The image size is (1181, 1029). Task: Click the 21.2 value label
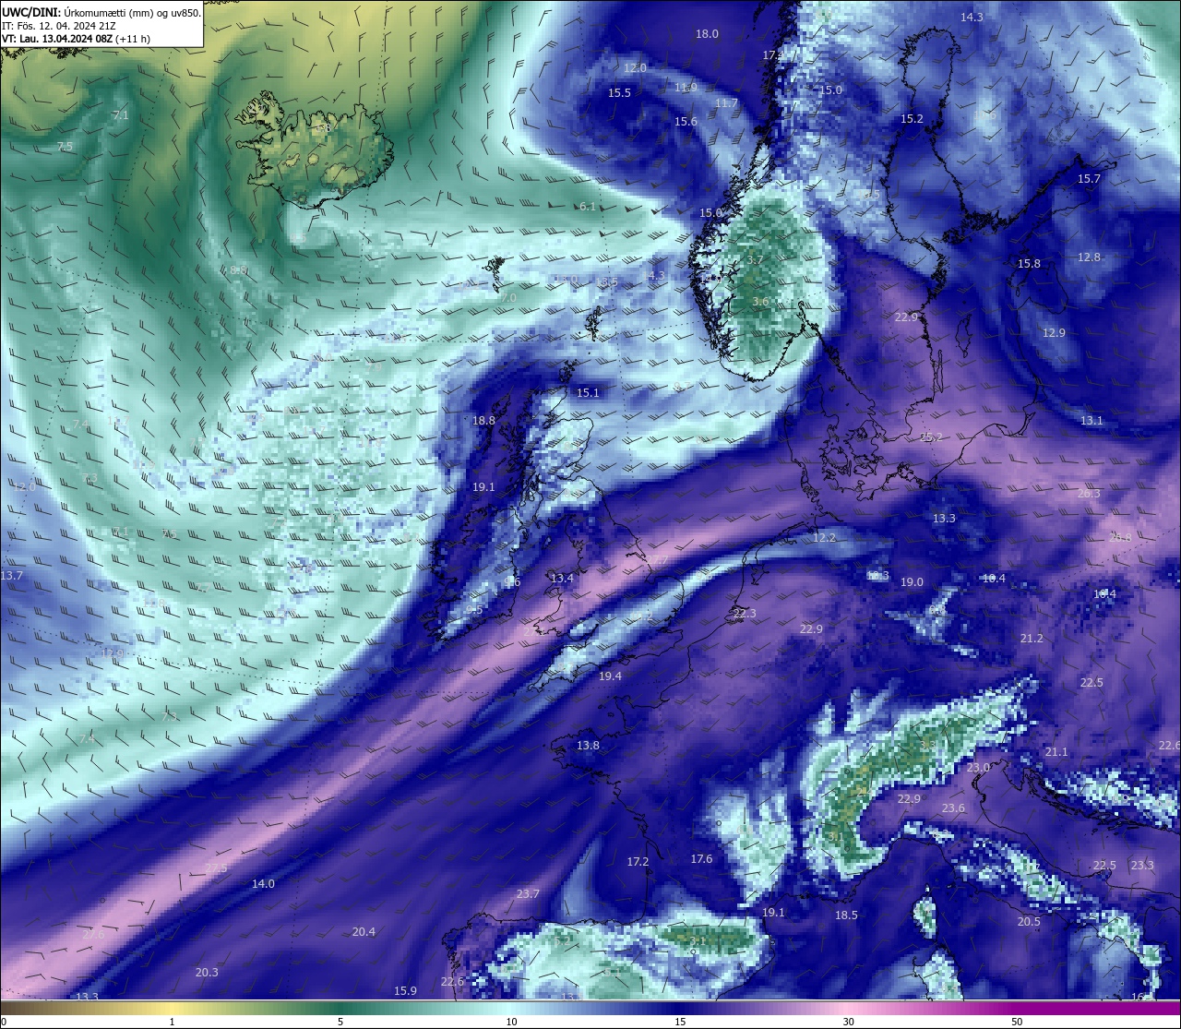click(1032, 639)
